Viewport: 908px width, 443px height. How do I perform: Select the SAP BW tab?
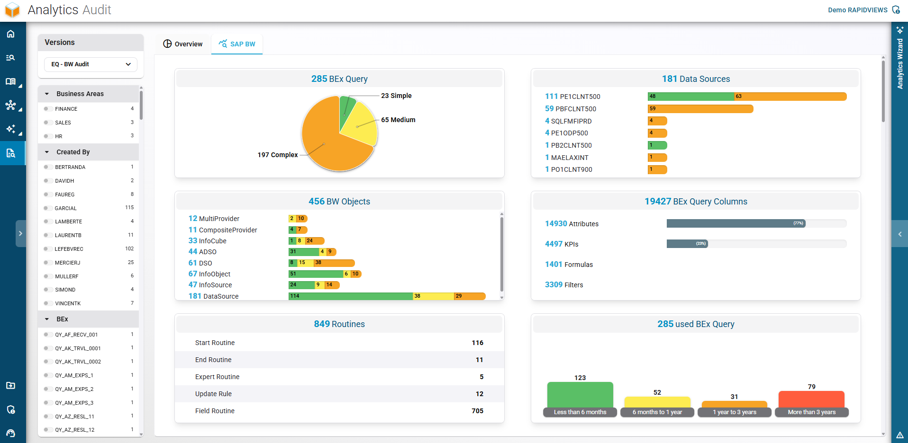[237, 44]
